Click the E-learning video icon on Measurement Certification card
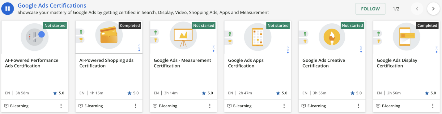 [x=155, y=106]
